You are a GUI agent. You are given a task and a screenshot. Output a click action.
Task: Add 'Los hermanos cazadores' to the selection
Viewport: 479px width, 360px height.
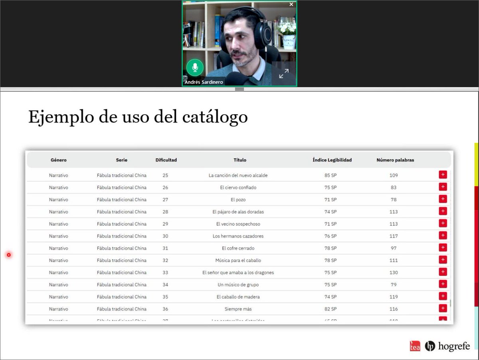point(443,235)
